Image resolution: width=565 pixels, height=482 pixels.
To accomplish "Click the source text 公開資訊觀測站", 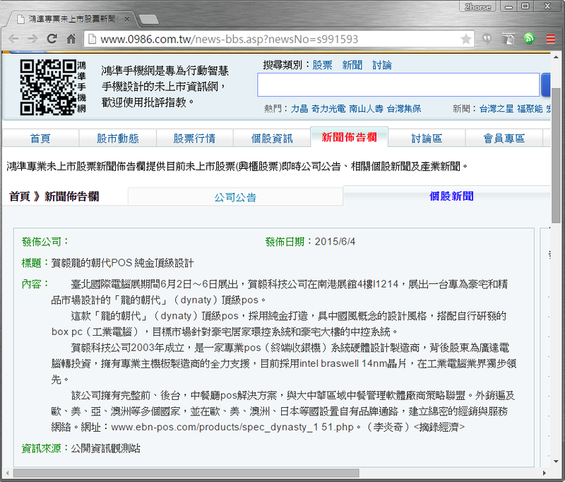I will 105,448.
